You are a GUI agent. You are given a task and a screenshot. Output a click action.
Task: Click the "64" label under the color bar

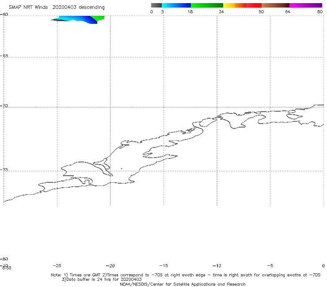(x=288, y=11)
